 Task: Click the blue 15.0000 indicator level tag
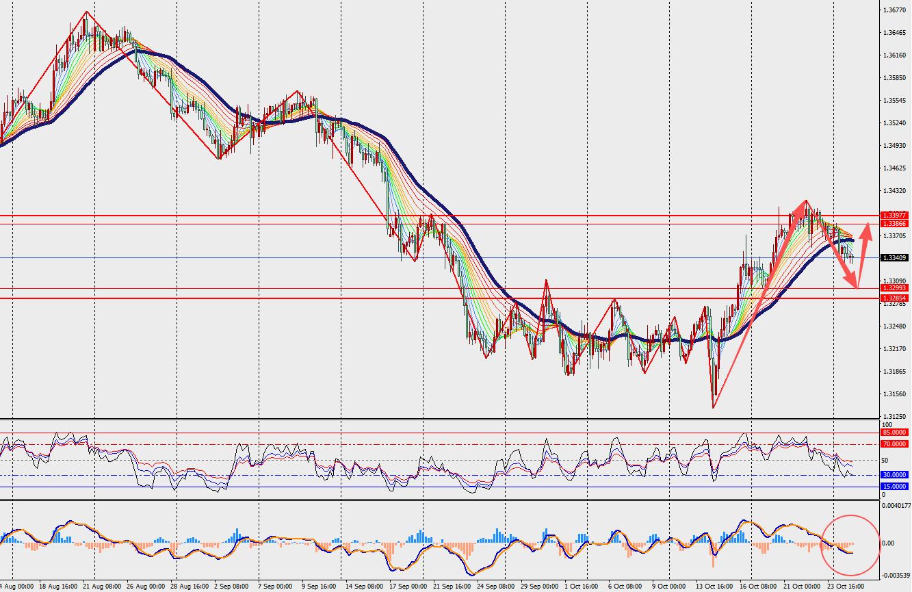click(x=895, y=487)
